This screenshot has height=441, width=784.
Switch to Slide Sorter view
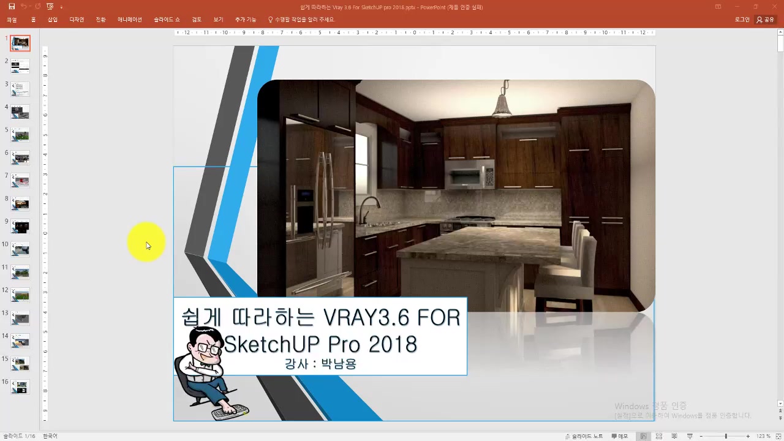pos(659,436)
